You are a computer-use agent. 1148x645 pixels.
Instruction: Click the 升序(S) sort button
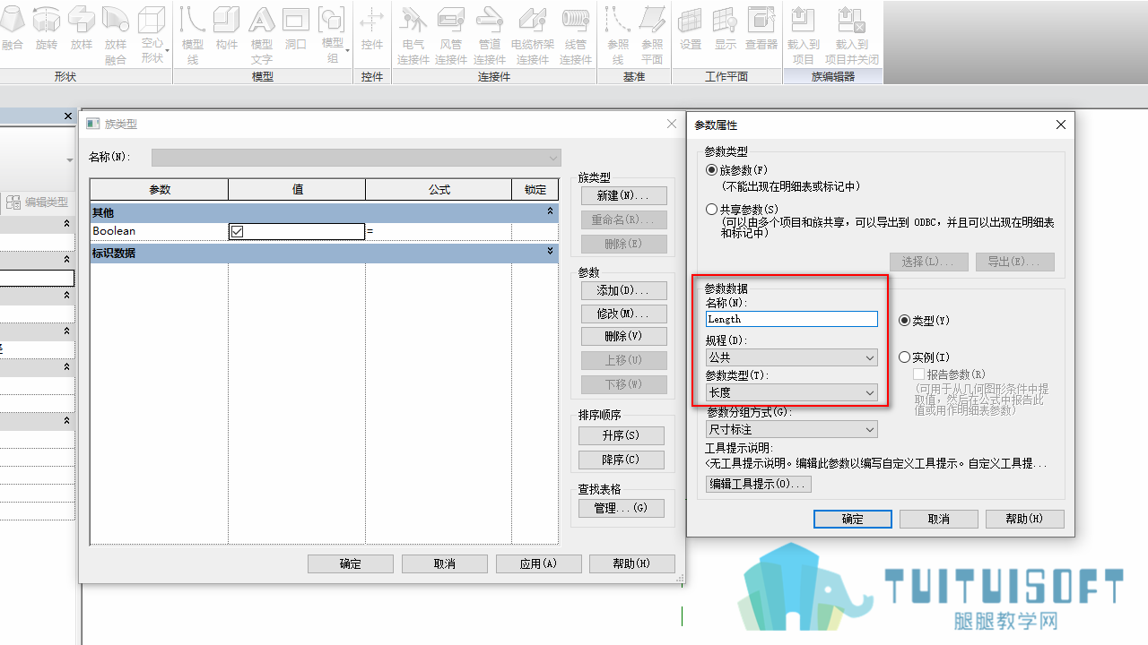(x=622, y=435)
